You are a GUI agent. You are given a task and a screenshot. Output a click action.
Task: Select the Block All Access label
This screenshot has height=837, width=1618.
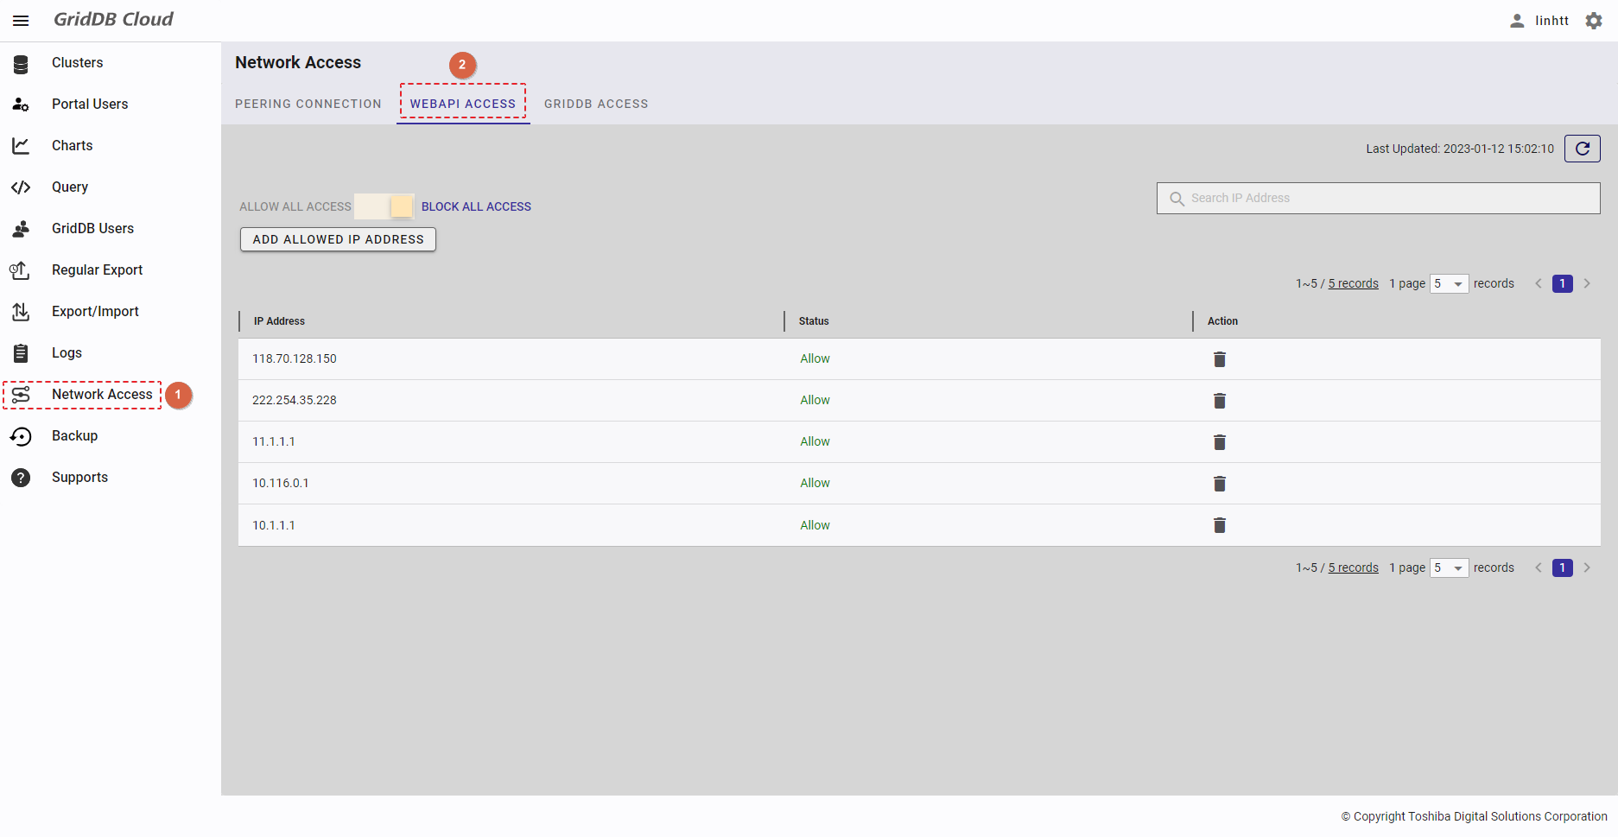[x=476, y=207]
